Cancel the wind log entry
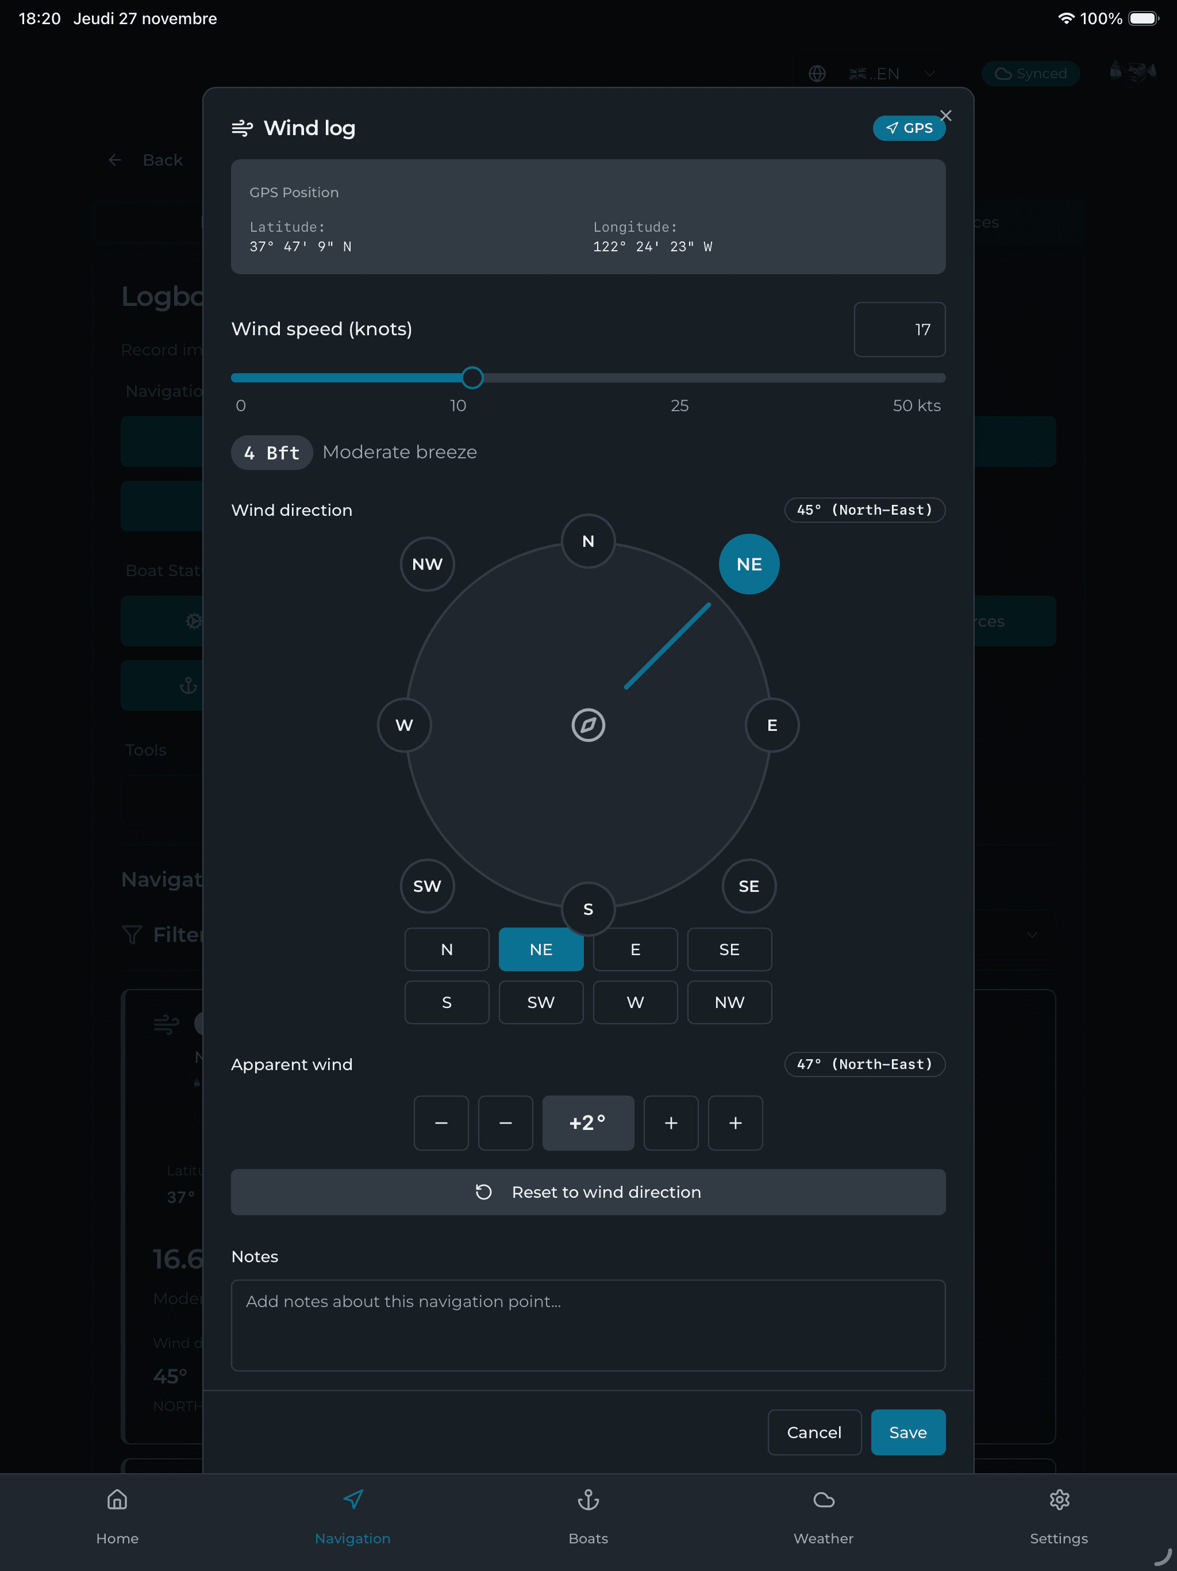 (814, 1432)
